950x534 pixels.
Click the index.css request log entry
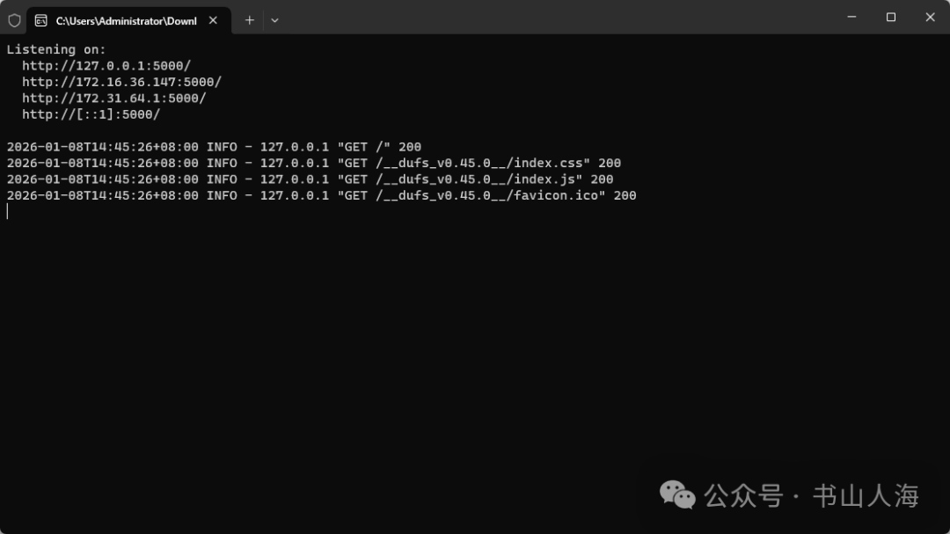pos(313,163)
